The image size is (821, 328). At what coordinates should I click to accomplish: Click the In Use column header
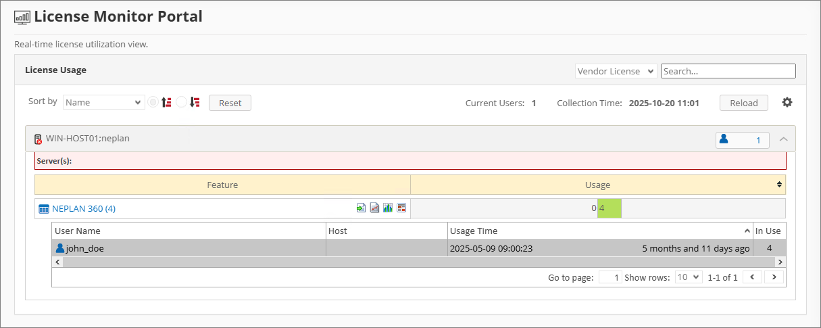(769, 231)
